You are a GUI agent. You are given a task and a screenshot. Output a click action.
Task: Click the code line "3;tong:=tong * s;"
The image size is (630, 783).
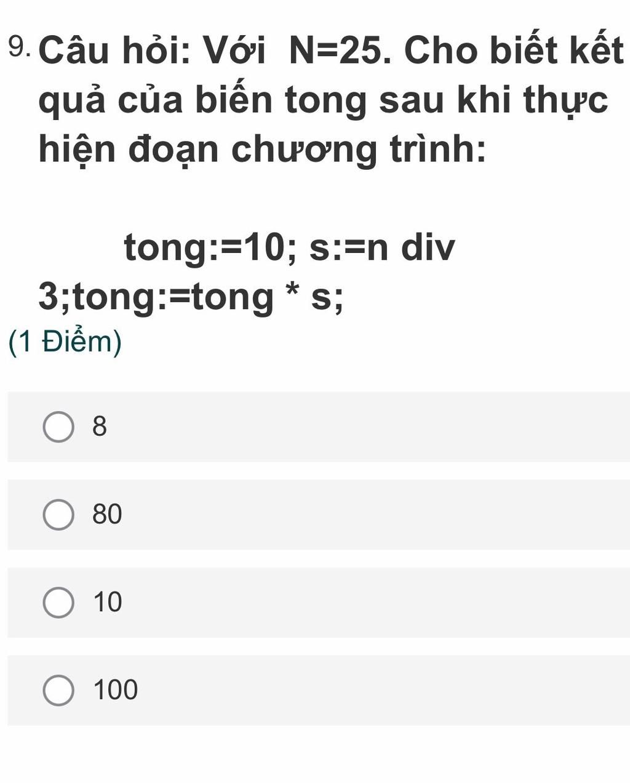tap(191, 298)
